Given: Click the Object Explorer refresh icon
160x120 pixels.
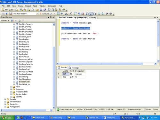Looking at the screenshot, I should pyautogui.click(x=20, y=20).
